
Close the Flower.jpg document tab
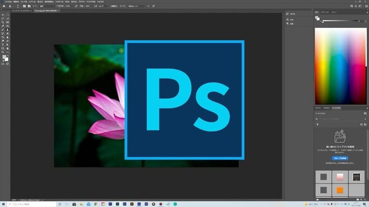pyautogui.click(x=59, y=11)
